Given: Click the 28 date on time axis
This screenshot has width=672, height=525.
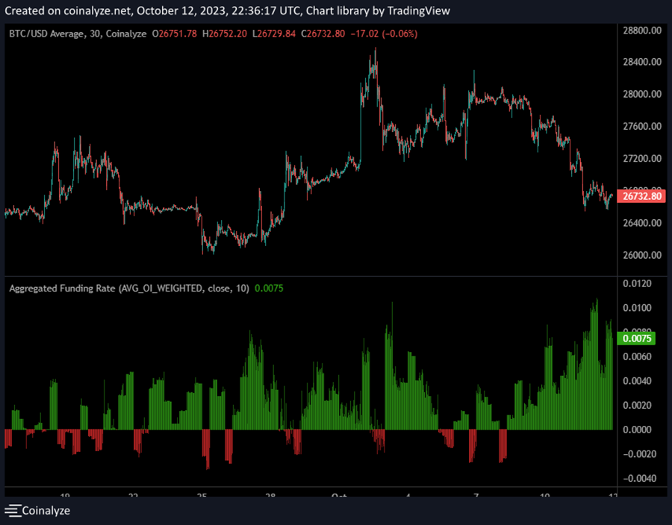Looking at the screenshot, I should (270, 495).
